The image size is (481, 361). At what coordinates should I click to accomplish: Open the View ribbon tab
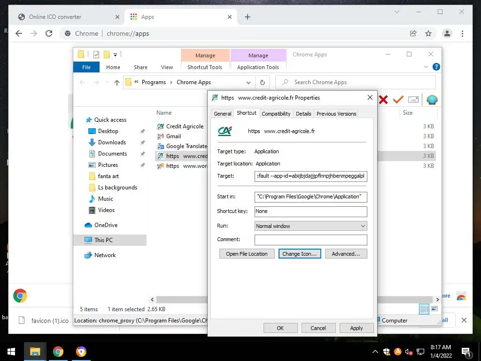pos(167,67)
